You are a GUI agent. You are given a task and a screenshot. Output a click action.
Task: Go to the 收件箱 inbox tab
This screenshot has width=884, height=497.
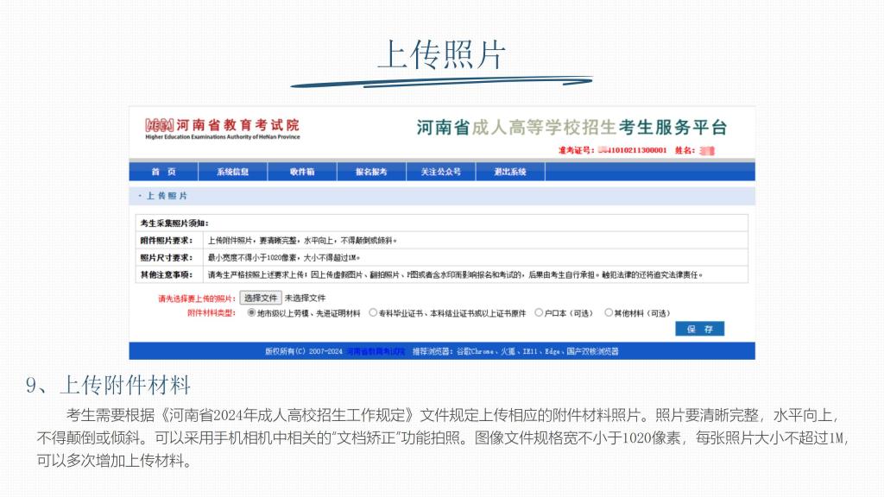coord(302,172)
